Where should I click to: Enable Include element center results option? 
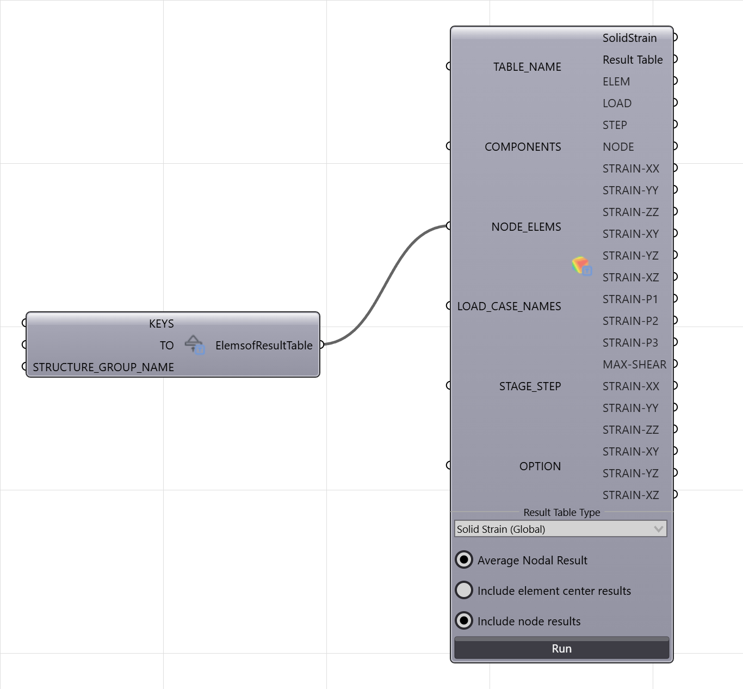click(464, 590)
